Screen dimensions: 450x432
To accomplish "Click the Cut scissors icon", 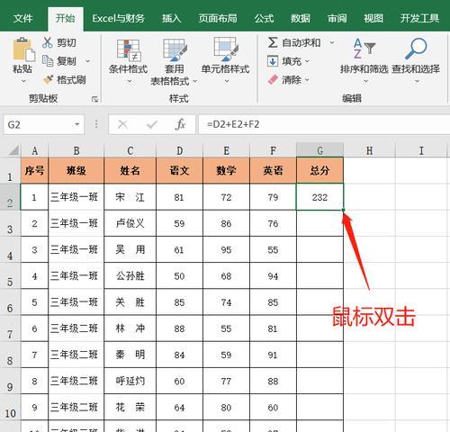I will tap(47, 42).
